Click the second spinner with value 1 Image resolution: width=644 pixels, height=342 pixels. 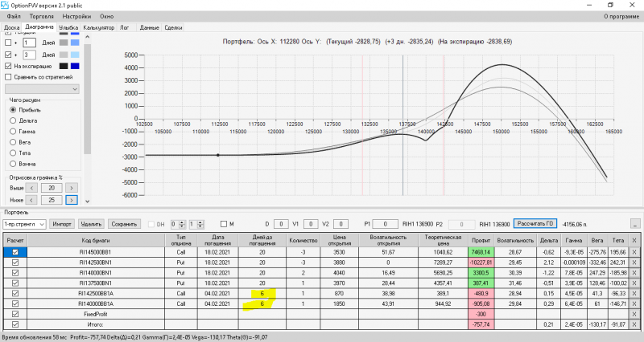click(x=196, y=224)
